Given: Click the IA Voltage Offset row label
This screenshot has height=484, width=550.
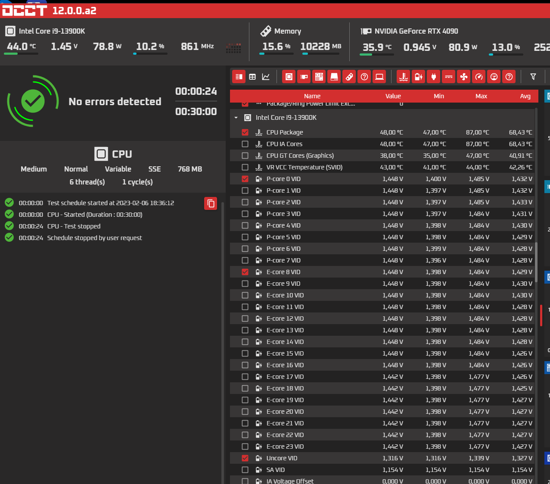Looking at the screenshot, I should [x=290, y=481].
